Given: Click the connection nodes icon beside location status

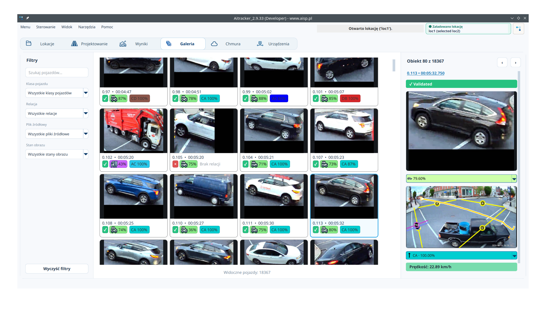Looking at the screenshot, I should [x=518, y=29].
